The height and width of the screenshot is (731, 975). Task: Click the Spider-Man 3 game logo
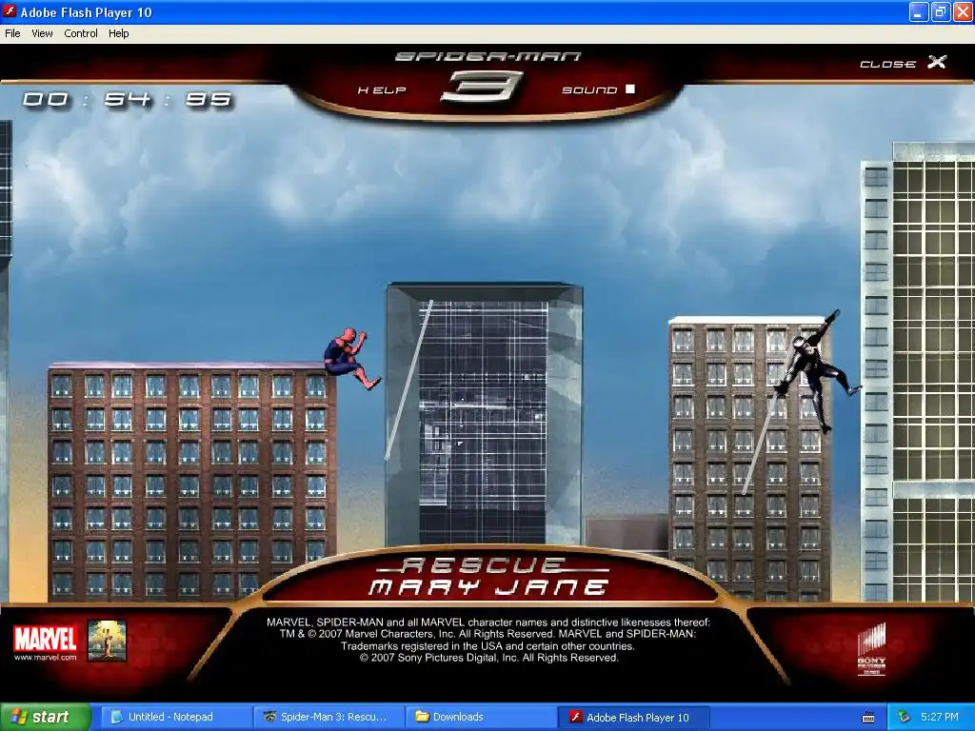(x=487, y=78)
